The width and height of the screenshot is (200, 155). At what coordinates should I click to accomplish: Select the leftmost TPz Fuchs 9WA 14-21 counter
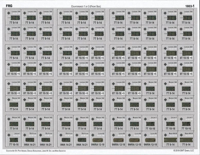point(30,139)
